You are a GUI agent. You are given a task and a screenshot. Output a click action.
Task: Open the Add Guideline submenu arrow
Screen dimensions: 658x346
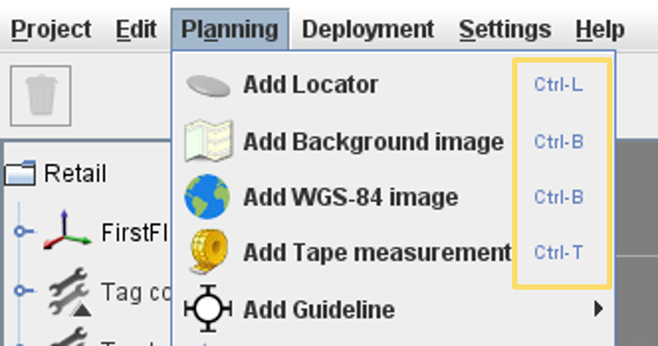click(599, 309)
